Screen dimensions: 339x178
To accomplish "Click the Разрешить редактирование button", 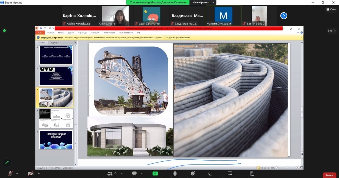I will coord(178,37).
